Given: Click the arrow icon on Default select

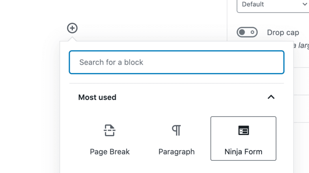Looking at the screenshot, I should (x=304, y=4).
